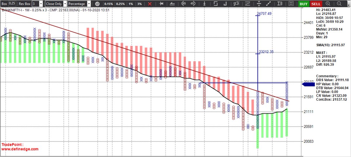Image resolution: width=351 pixels, height=157 pixels.
Task: Click the square bracket pattern icon
Action: point(216,4)
